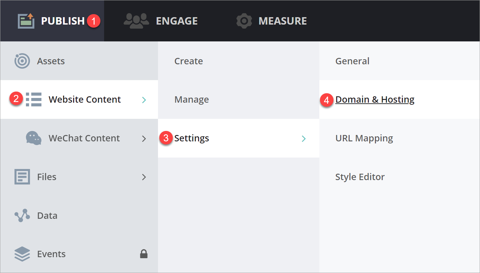Screen dimensions: 480x273
Task: Expand the Files submenu arrow
Action: coord(144,177)
